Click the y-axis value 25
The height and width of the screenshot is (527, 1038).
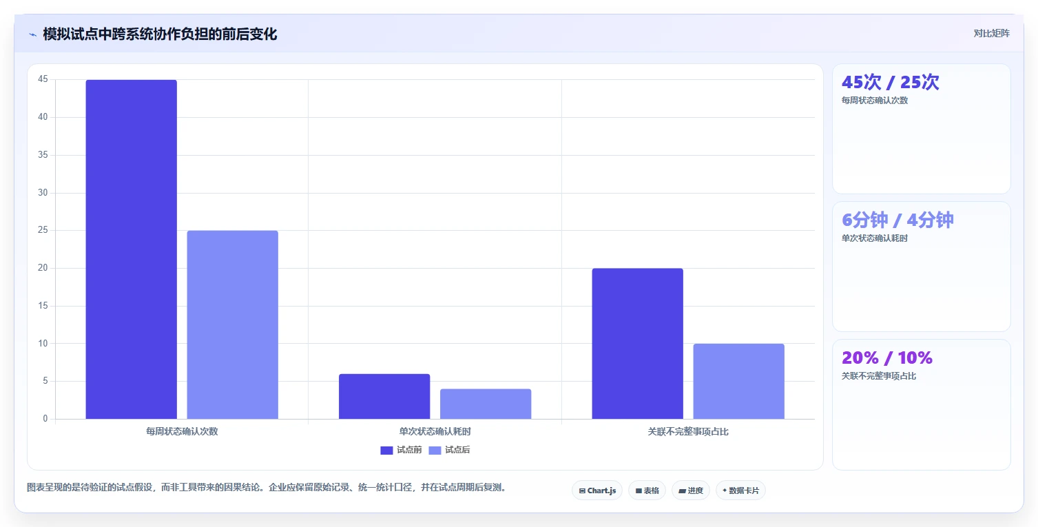(x=43, y=230)
